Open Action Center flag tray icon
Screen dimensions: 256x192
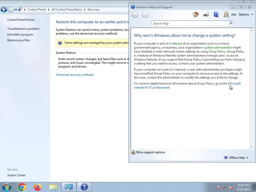pos(218,187)
